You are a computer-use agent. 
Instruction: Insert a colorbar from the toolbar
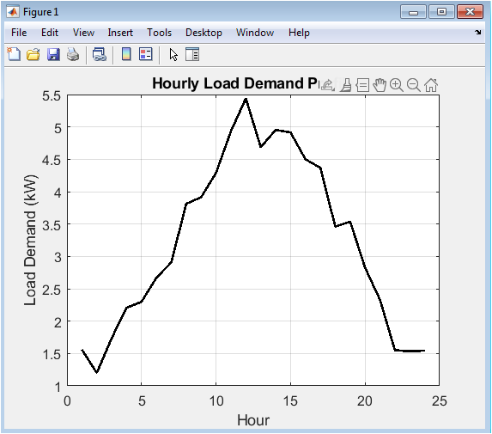126,54
